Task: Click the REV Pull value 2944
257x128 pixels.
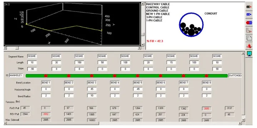Action: (25, 114)
